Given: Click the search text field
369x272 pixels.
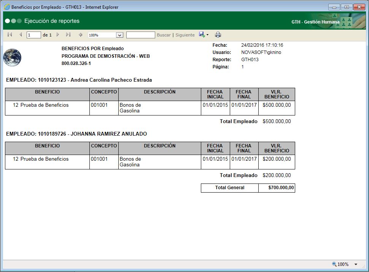Looking at the screenshot, I should pos(140,35).
